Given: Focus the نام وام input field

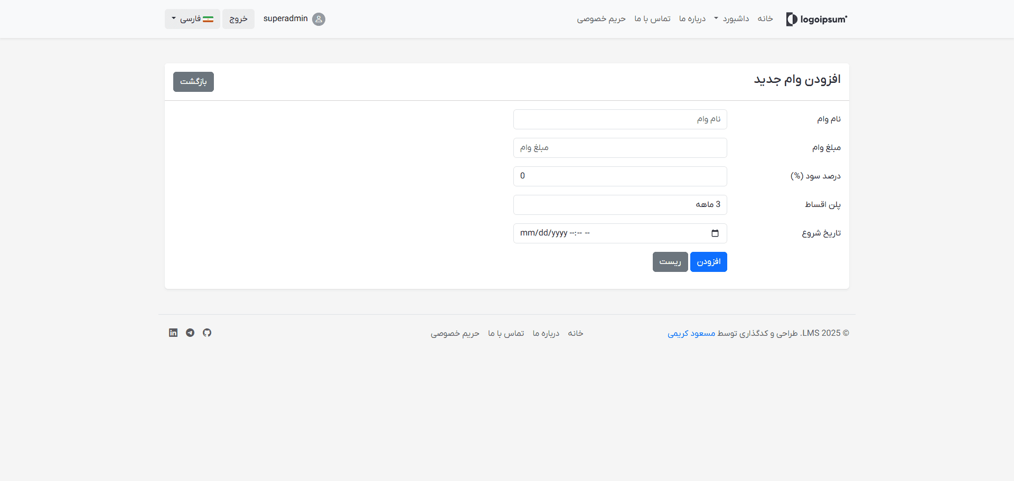Looking at the screenshot, I should [620, 119].
